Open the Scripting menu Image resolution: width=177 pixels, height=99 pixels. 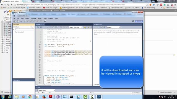51,18
